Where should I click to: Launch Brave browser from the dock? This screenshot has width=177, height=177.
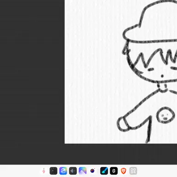124,171
